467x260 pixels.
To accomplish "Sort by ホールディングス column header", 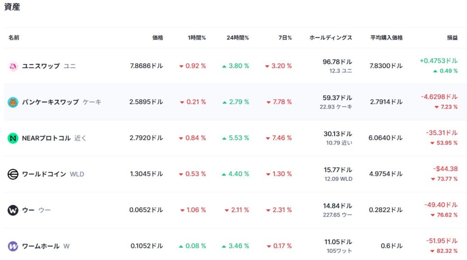I will click(331, 38).
